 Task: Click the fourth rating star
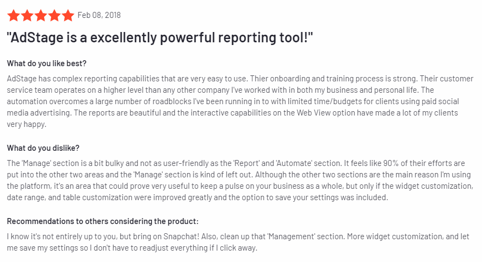(x=54, y=15)
